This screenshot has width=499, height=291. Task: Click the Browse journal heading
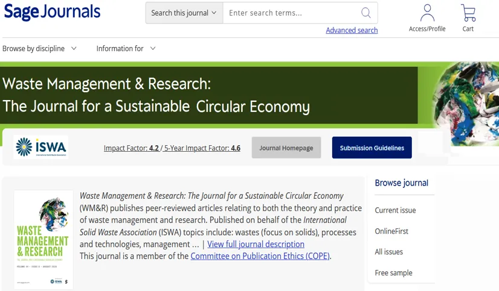[402, 183]
